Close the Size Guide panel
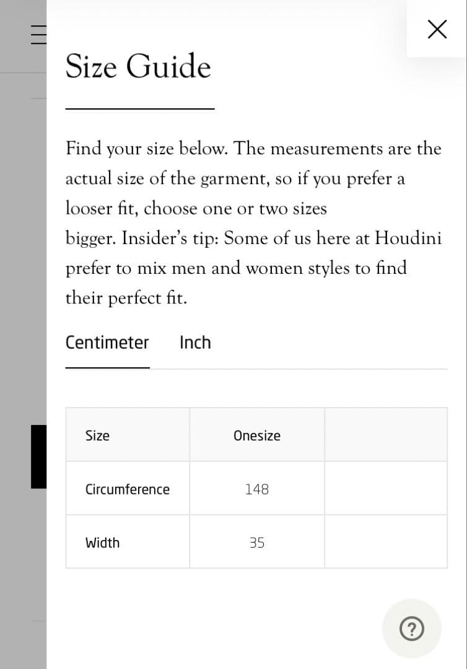 [437, 29]
